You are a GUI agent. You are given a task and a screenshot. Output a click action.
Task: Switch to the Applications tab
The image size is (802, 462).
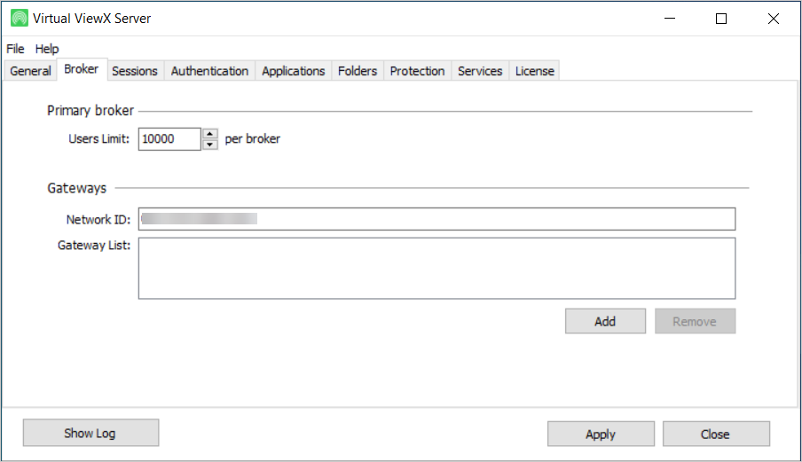coord(293,71)
